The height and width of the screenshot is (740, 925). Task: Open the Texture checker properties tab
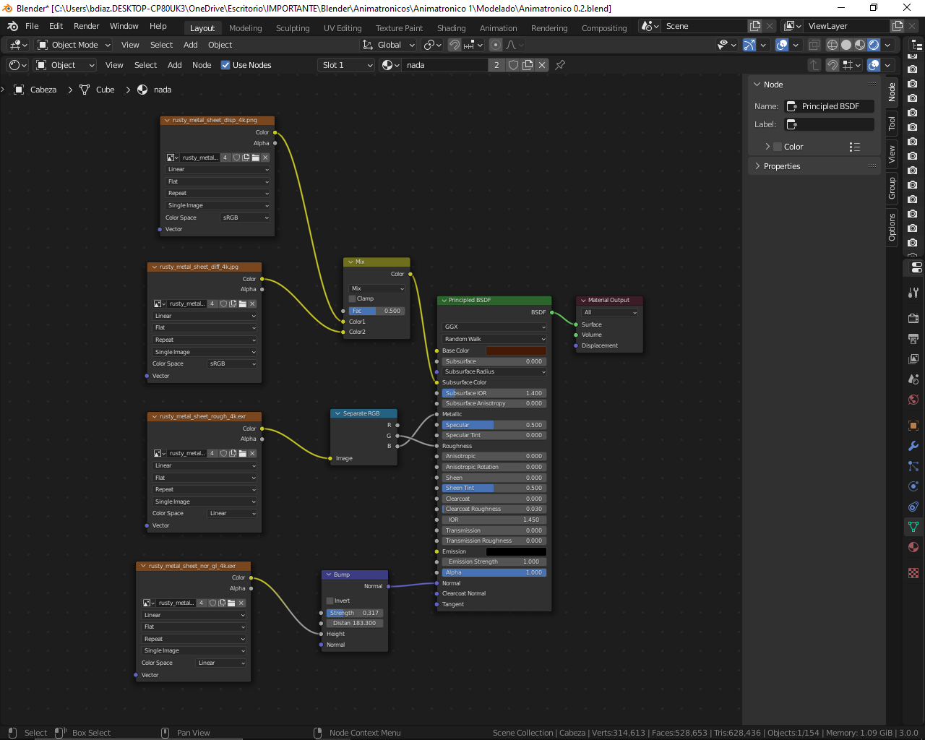click(x=913, y=573)
